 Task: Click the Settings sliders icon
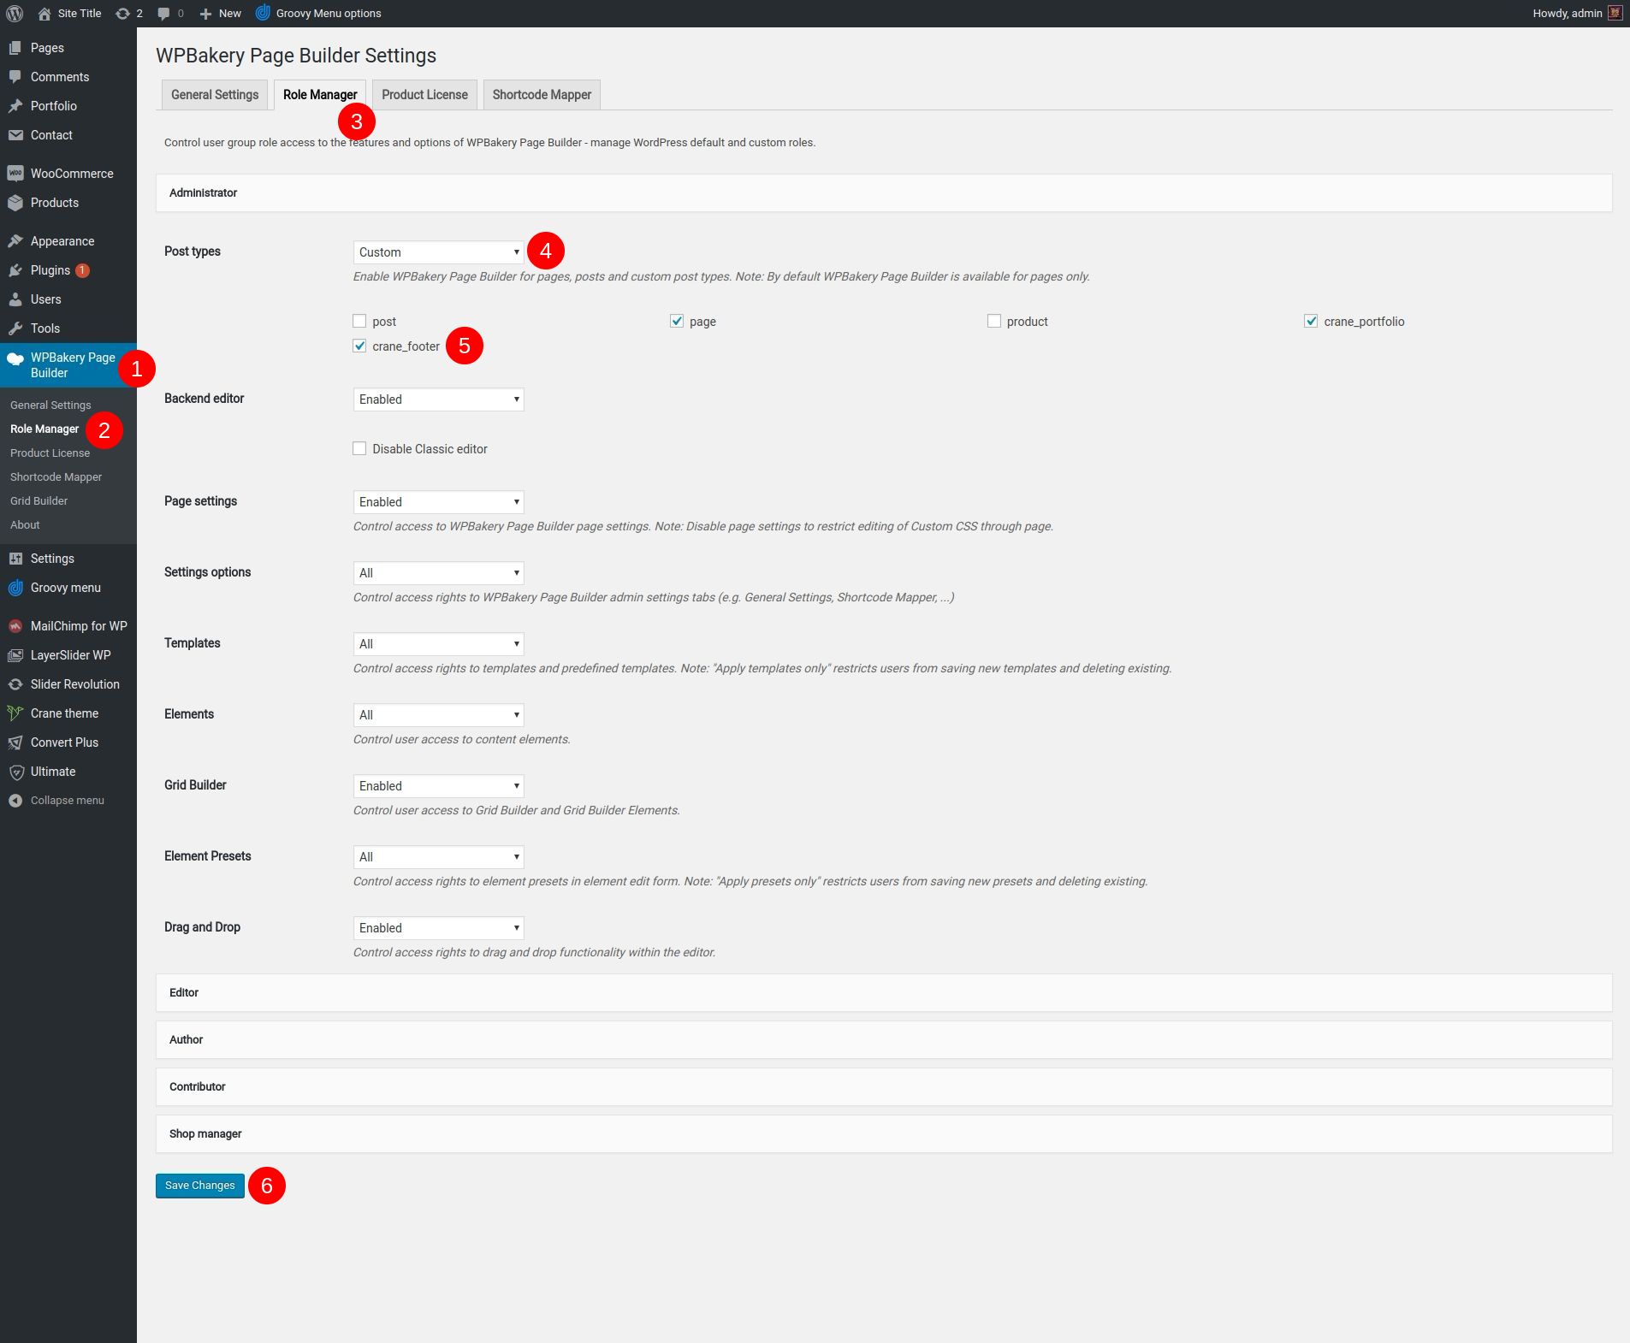pyautogui.click(x=15, y=559)
